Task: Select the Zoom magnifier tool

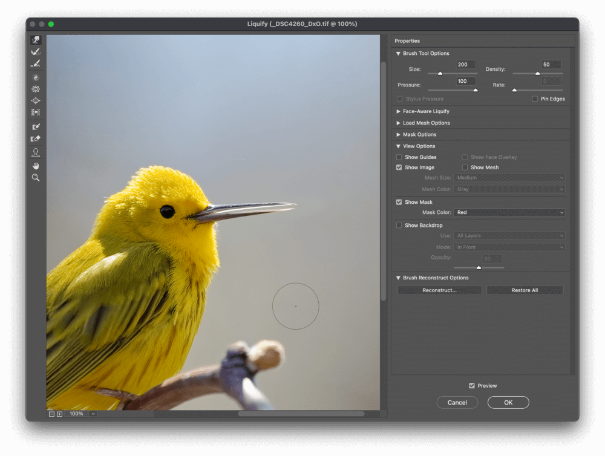Action: coord(36,178)
